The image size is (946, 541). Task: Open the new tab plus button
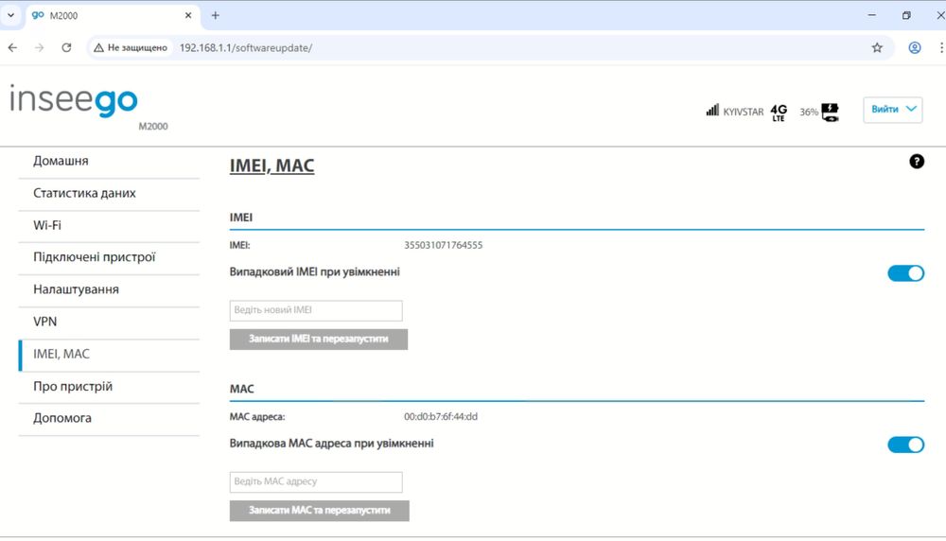coord(216,16)
